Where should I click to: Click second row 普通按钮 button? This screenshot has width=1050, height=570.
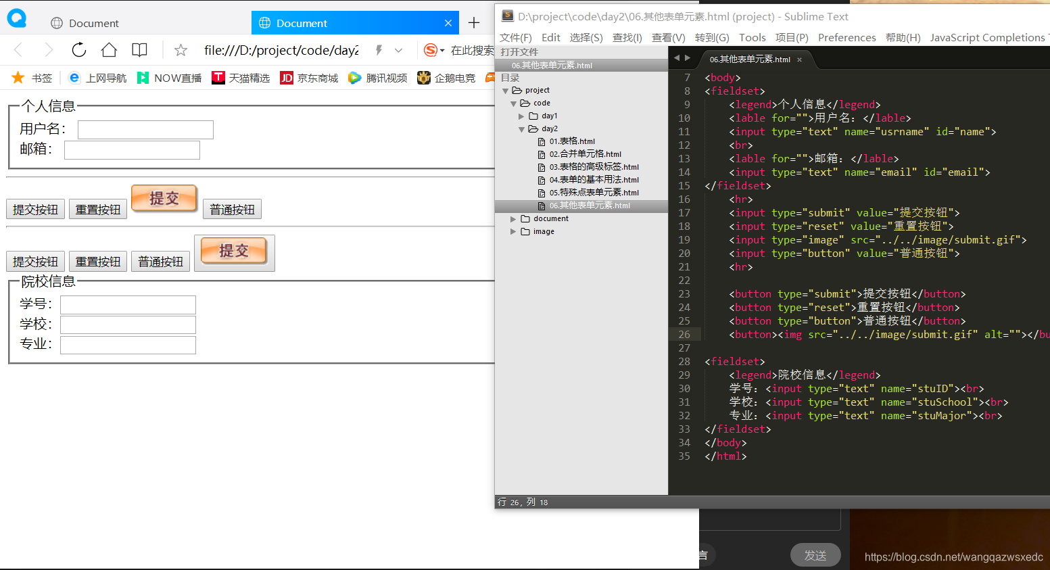coord(160,262)
